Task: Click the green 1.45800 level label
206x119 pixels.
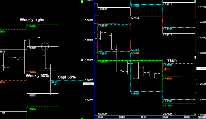Action: 32,26
